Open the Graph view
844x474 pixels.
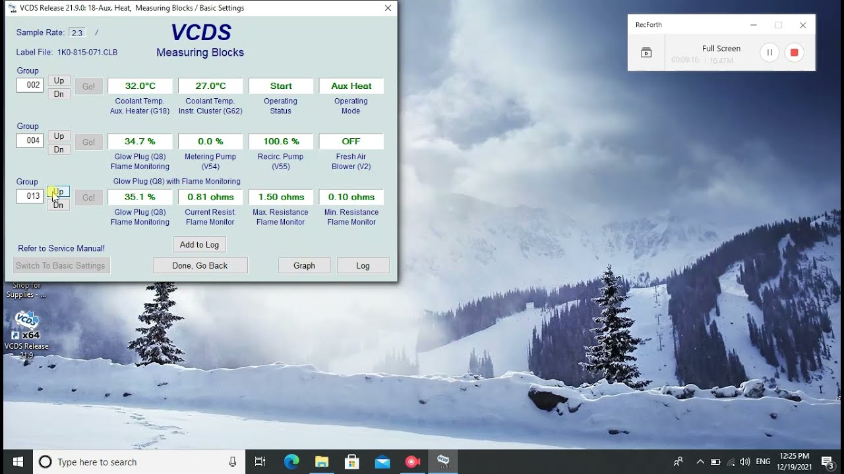(x=304, y=265)
